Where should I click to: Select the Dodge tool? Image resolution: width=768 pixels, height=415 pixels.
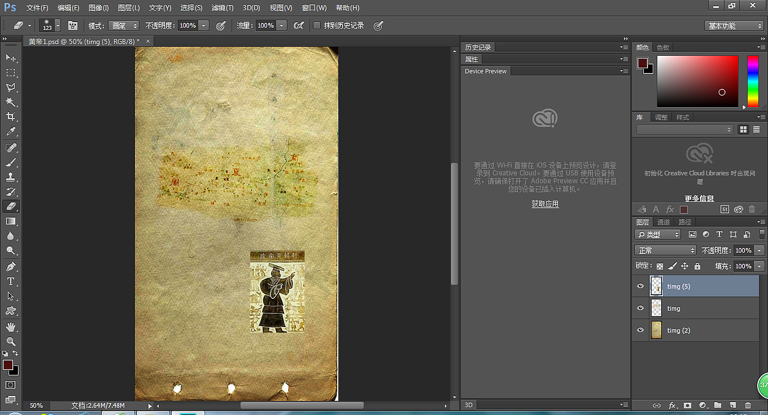click(11, 251)
